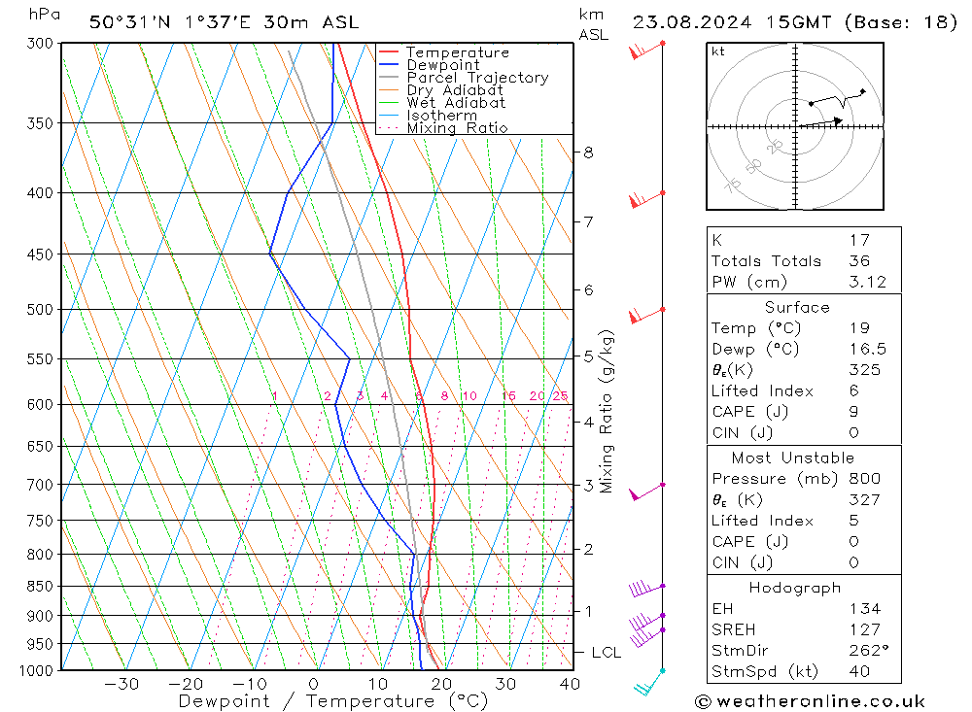This screenshot has width=972, height=712.
Task: Click the SREH value 127
Action: click(x=865, y=629)
